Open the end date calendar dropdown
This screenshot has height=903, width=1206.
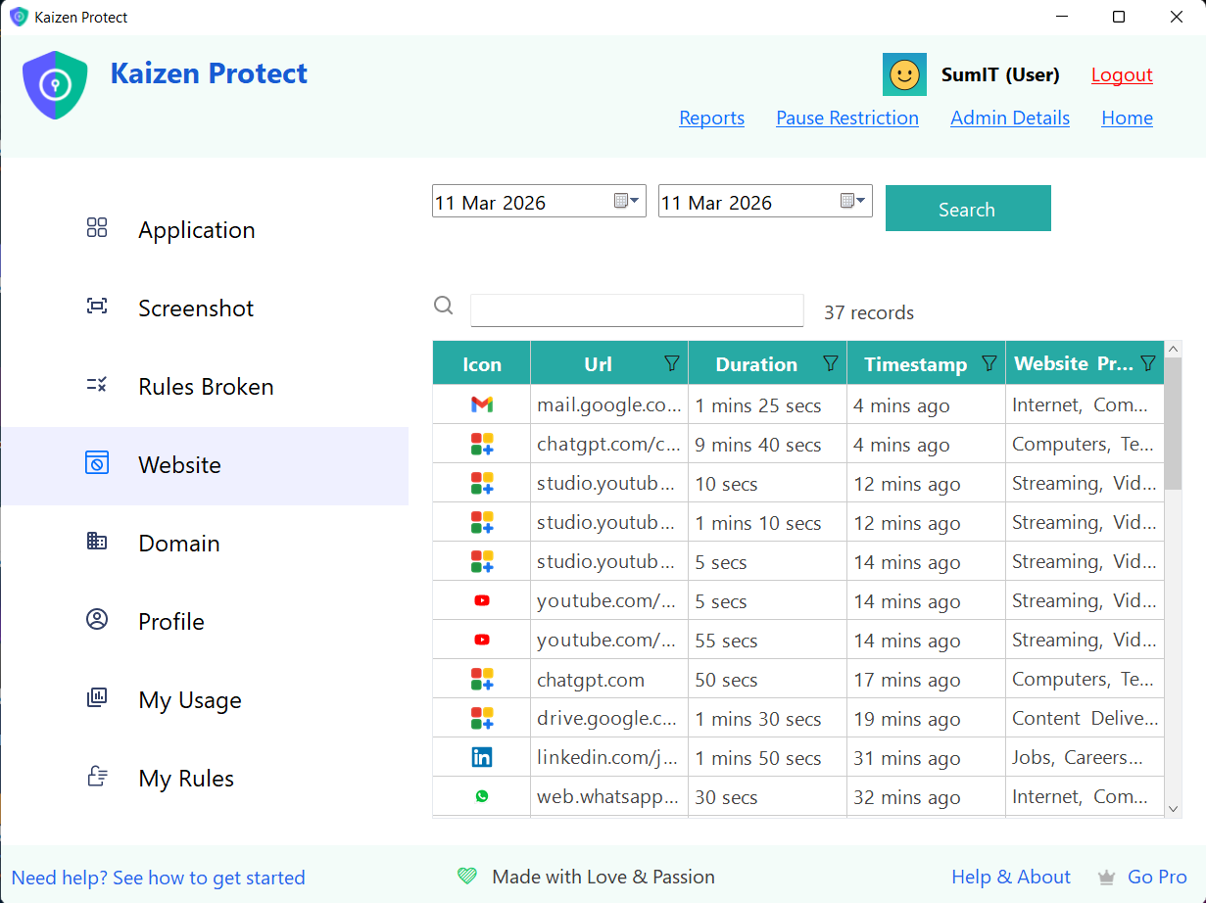852,201
